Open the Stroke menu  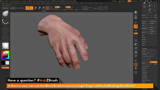(x=77, y=3)
